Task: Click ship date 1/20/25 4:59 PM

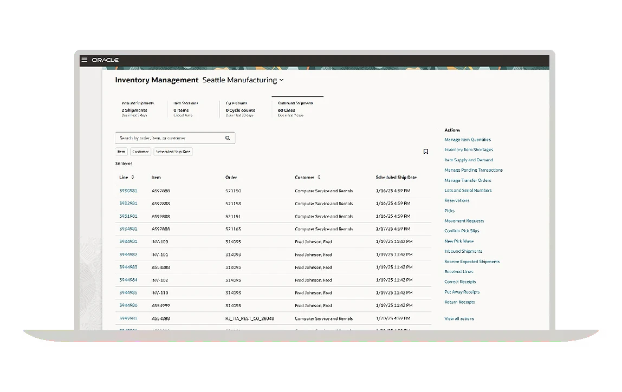Action: coord(393,318)
